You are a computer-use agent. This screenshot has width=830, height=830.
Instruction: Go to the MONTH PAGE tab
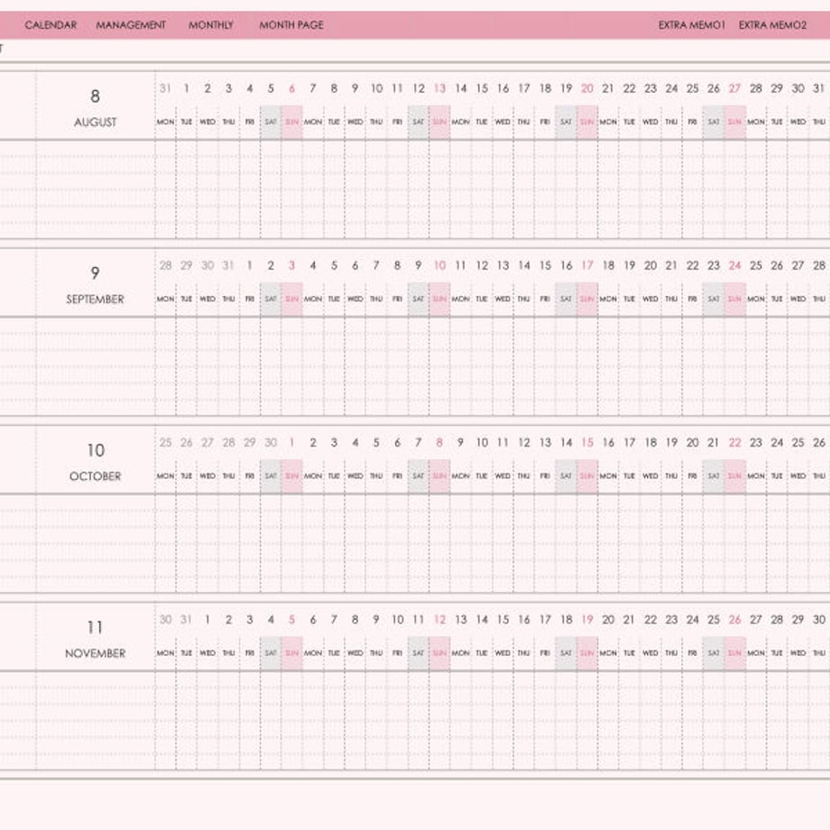[x=291, y=25]
